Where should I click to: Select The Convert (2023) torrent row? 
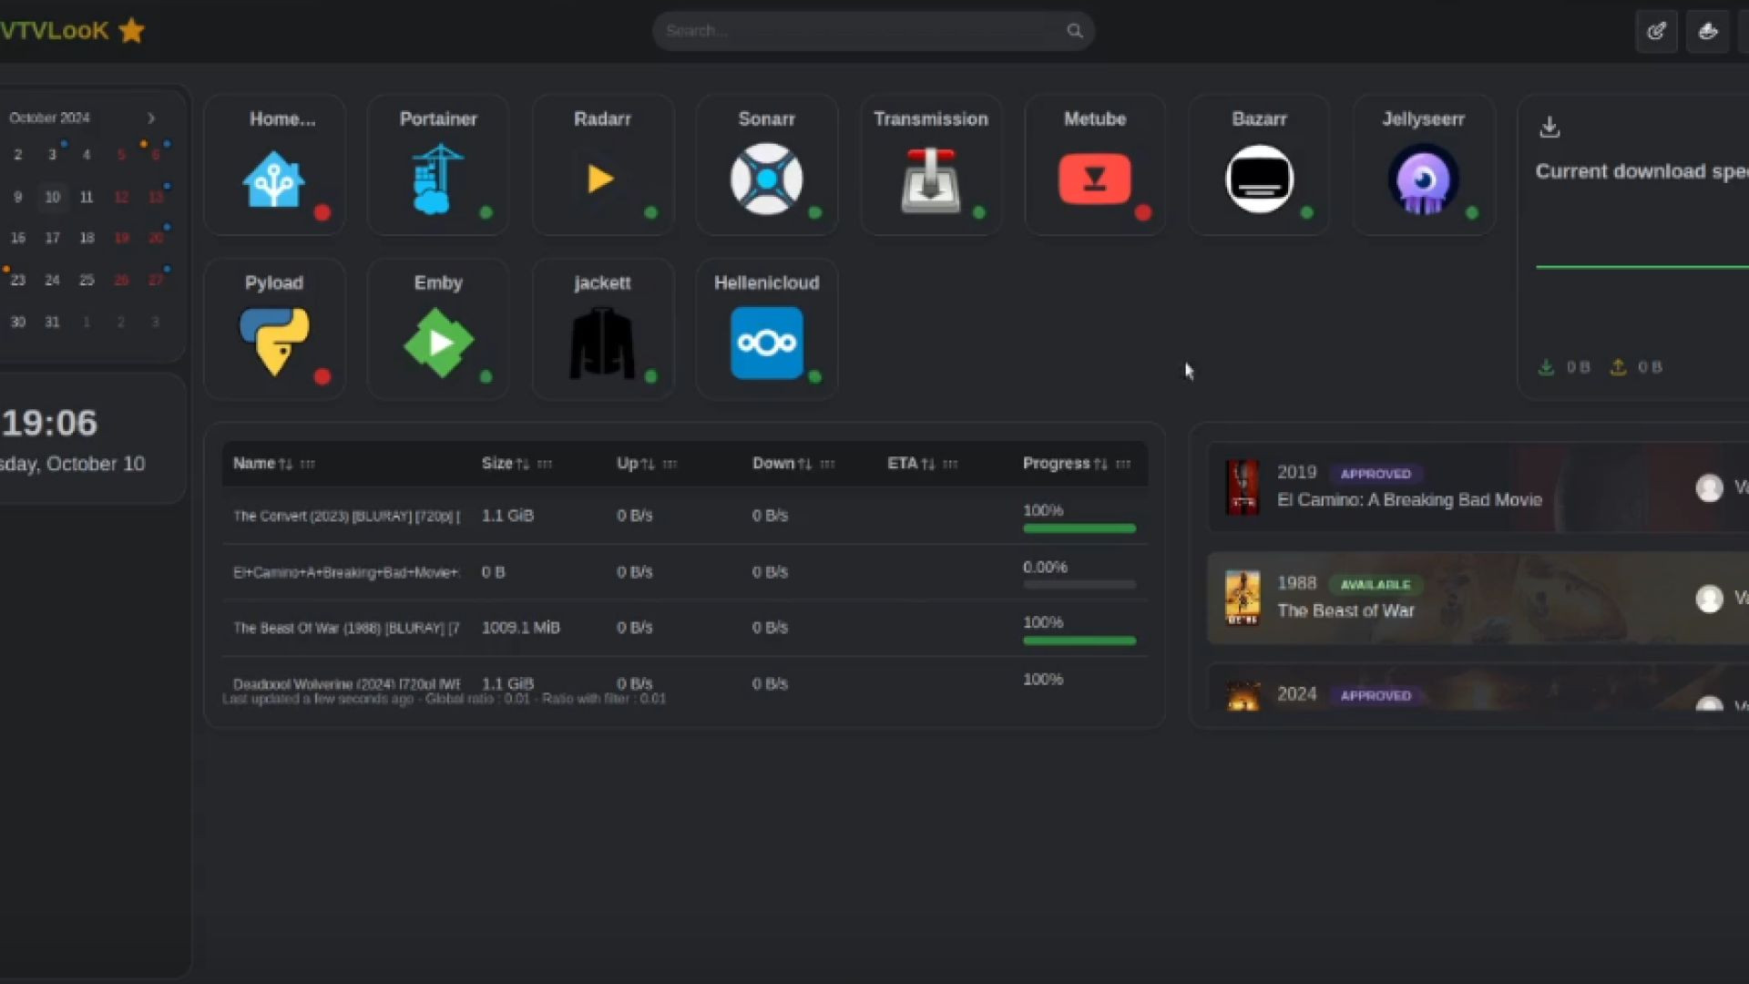tap(685, 516)
